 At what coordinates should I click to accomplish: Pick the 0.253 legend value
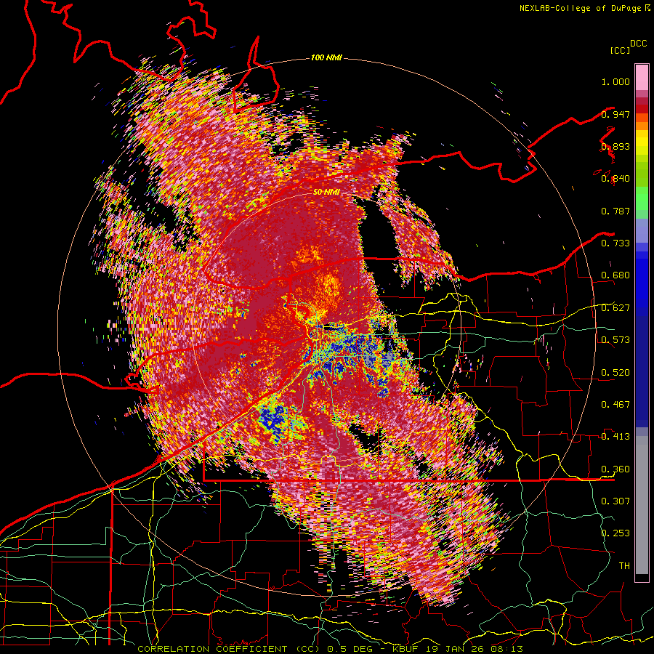click(x=615, y=533)
